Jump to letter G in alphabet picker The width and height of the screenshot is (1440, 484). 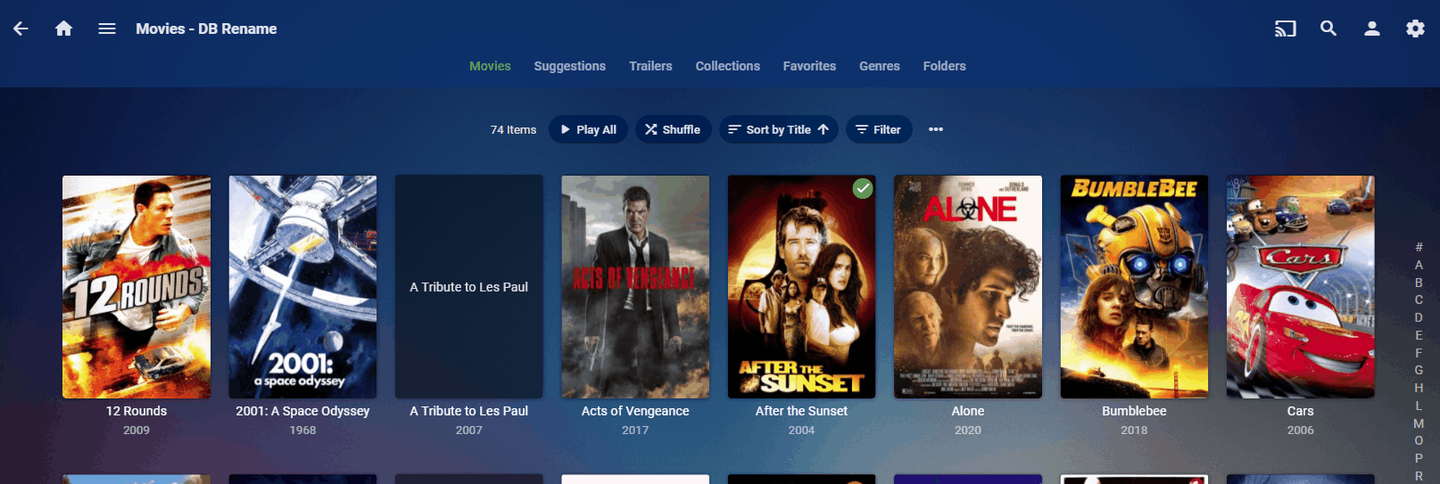1419,370
